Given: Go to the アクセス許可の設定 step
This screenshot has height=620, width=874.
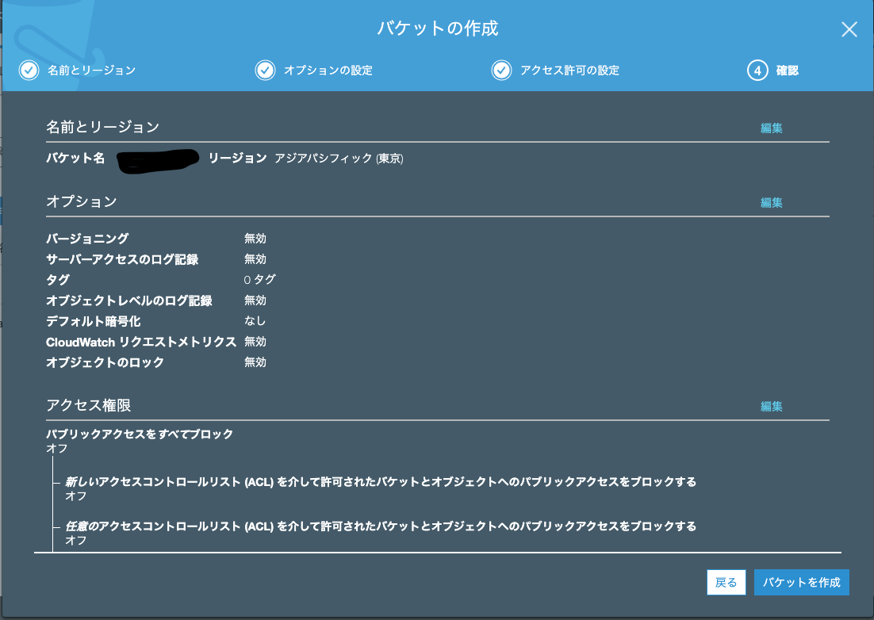Looking at the screenshot, I should point(570,71).
